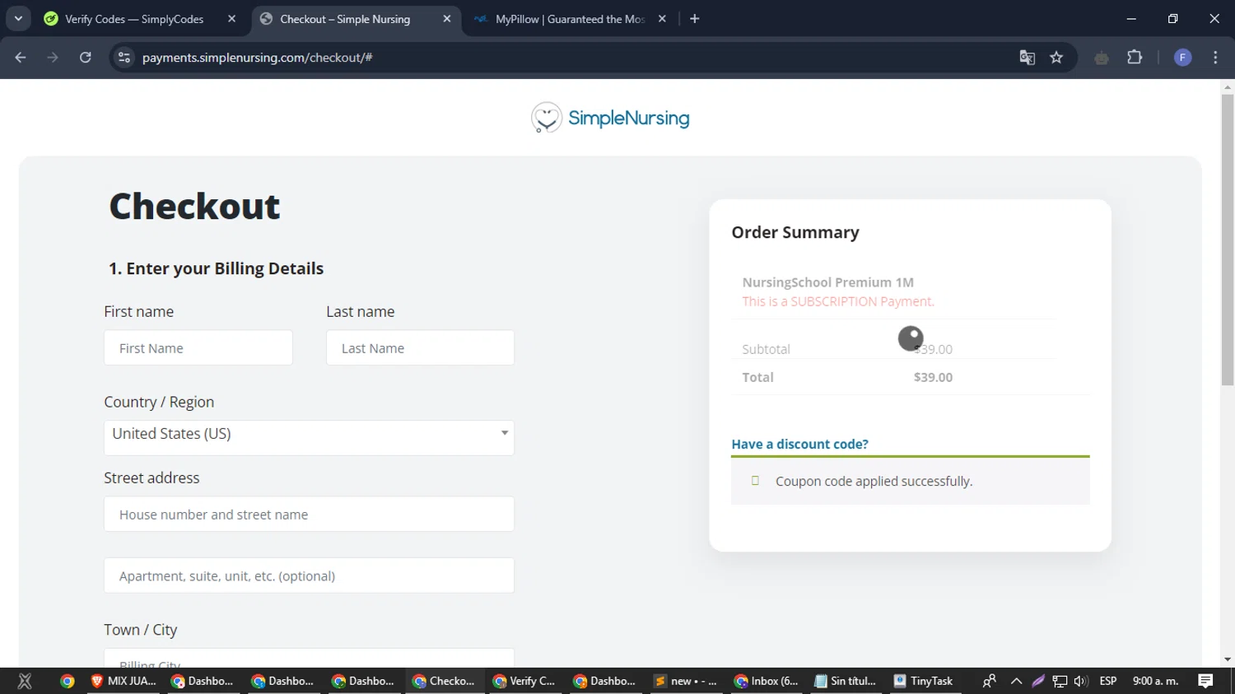Open the Sublime new taskbar item
The height and width of the screenshot is (694, 1235).
click(686, 681)
